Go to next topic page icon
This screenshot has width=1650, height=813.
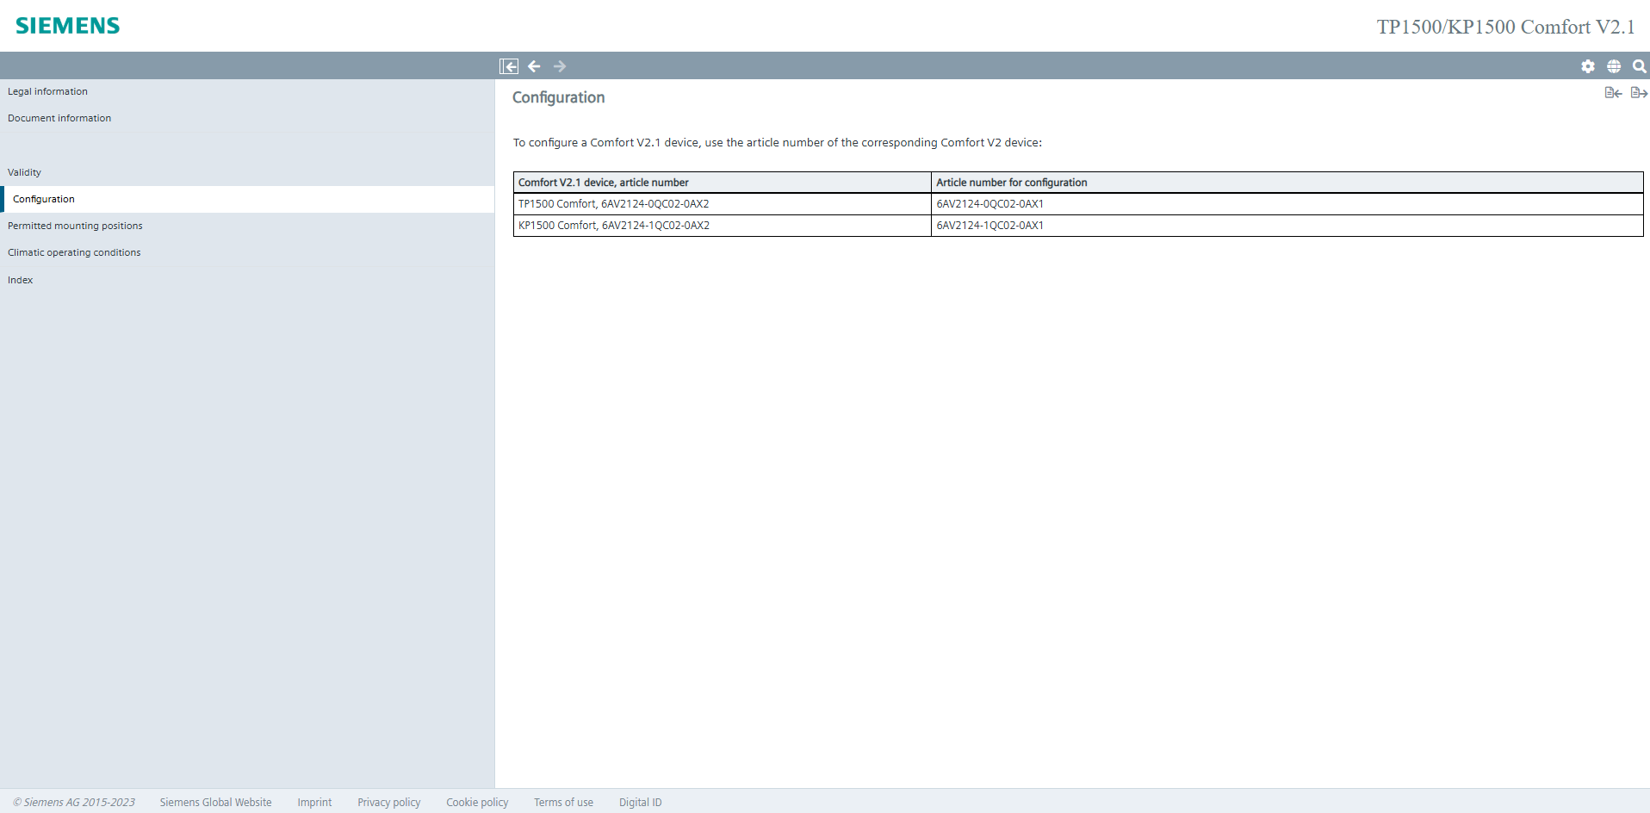[1639, 93]
